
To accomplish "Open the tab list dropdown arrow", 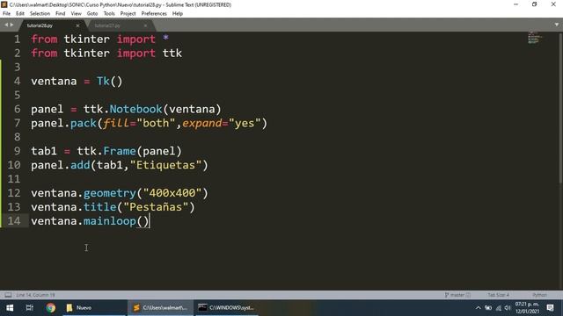I will point(557,25).
